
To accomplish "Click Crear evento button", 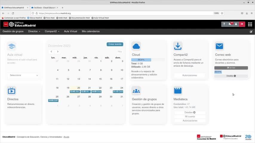I will pyautogui.click(x=115, y=44).
